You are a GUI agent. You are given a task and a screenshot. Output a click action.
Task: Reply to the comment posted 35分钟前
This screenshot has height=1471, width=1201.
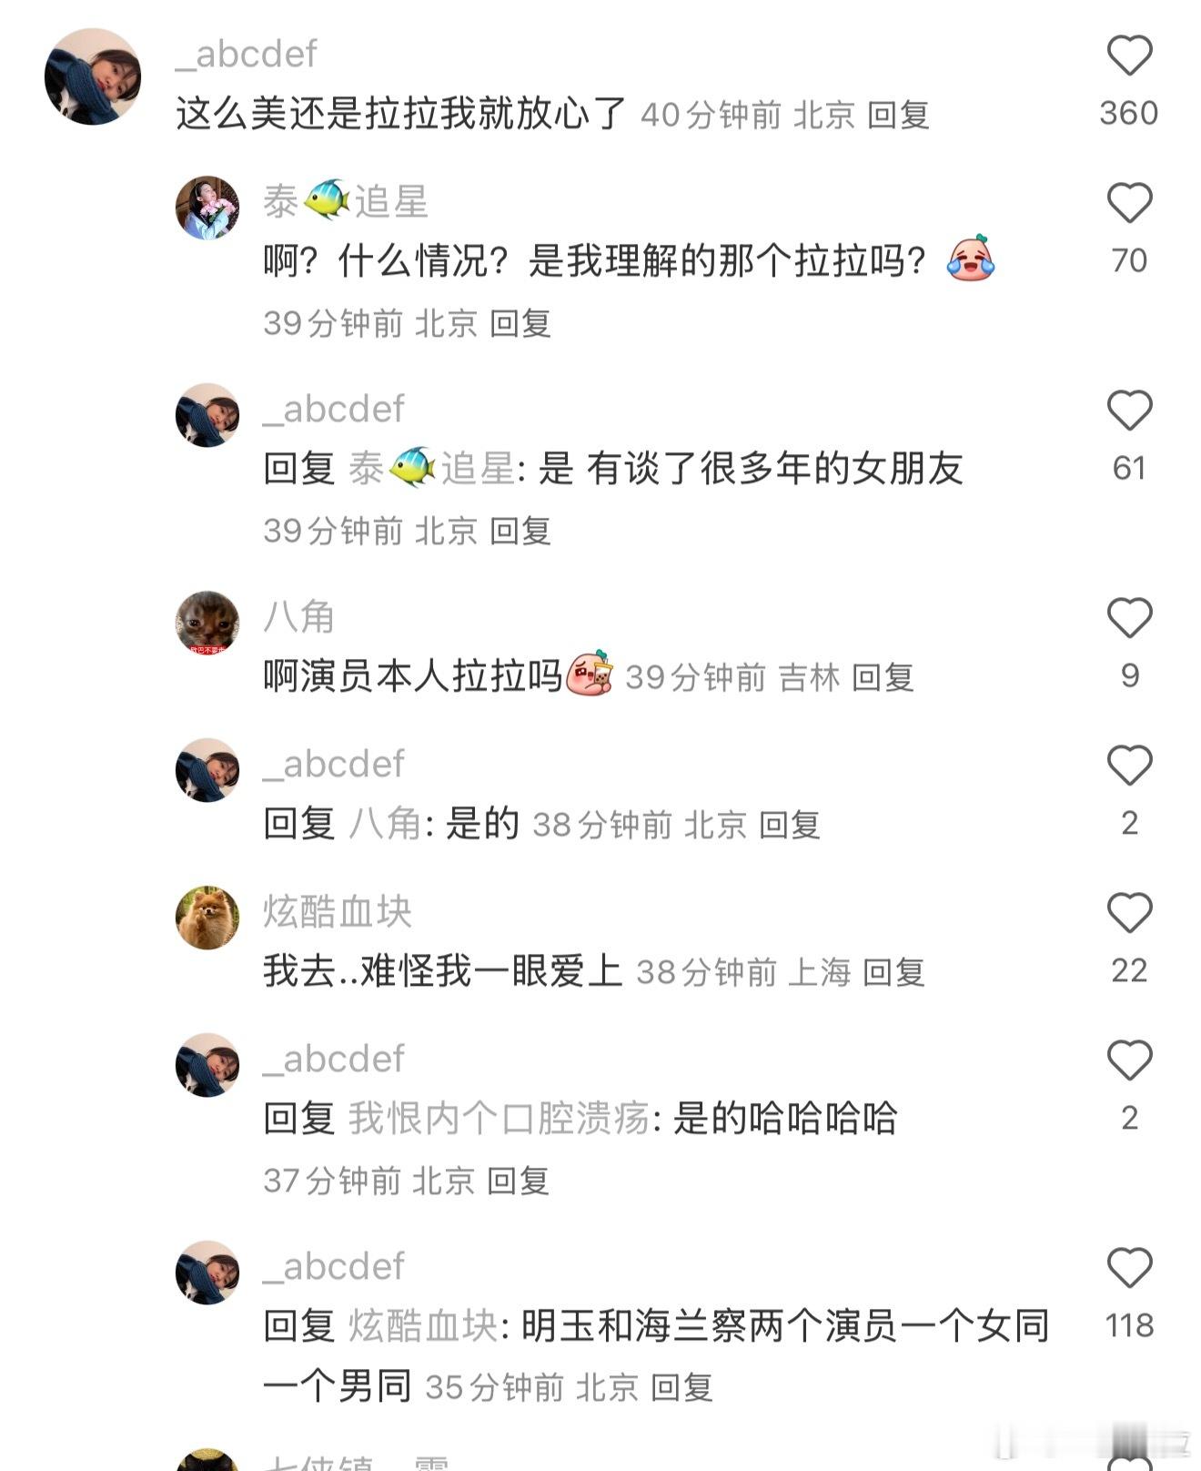coord(681,1388)
